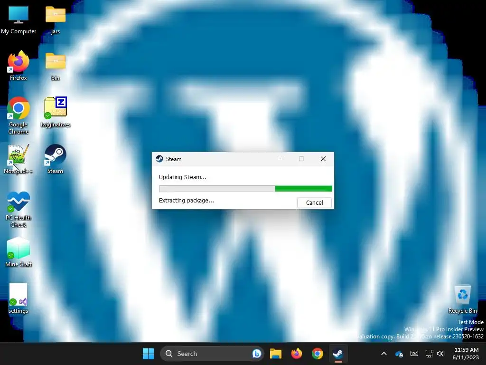Select the jars folder on desktop

click(55, 19)
